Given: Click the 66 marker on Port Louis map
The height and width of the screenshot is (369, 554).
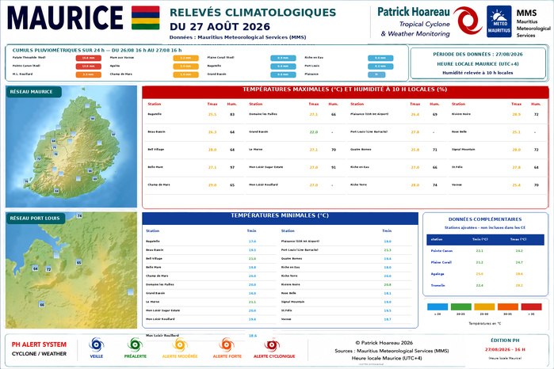Looking at the screenshot, I should pos(42,304).
